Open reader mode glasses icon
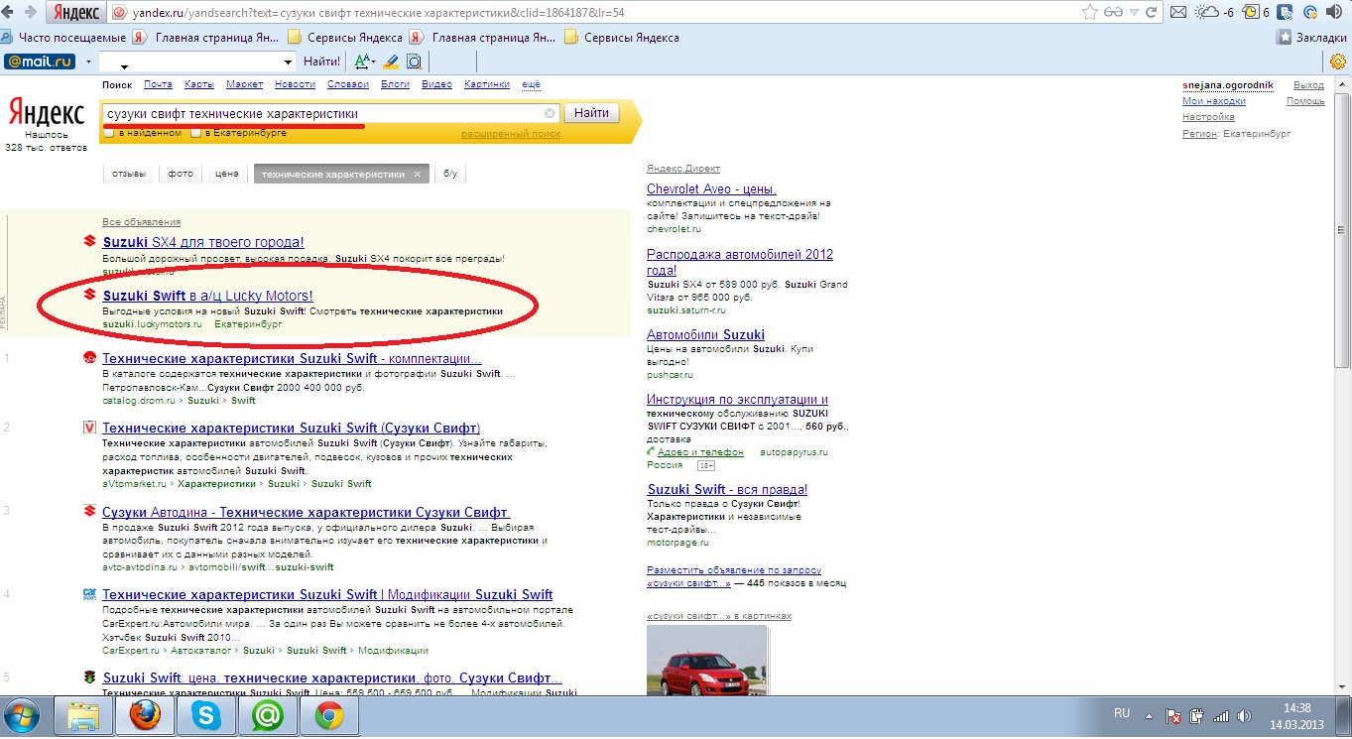 coord(1115,13)
